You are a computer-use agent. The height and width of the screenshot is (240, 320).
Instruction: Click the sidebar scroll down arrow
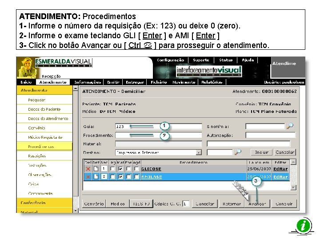click(76, 210)
